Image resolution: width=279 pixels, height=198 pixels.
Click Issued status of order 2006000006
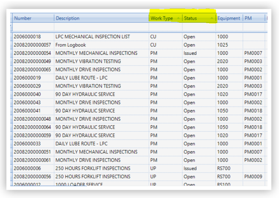coord(190,168)
